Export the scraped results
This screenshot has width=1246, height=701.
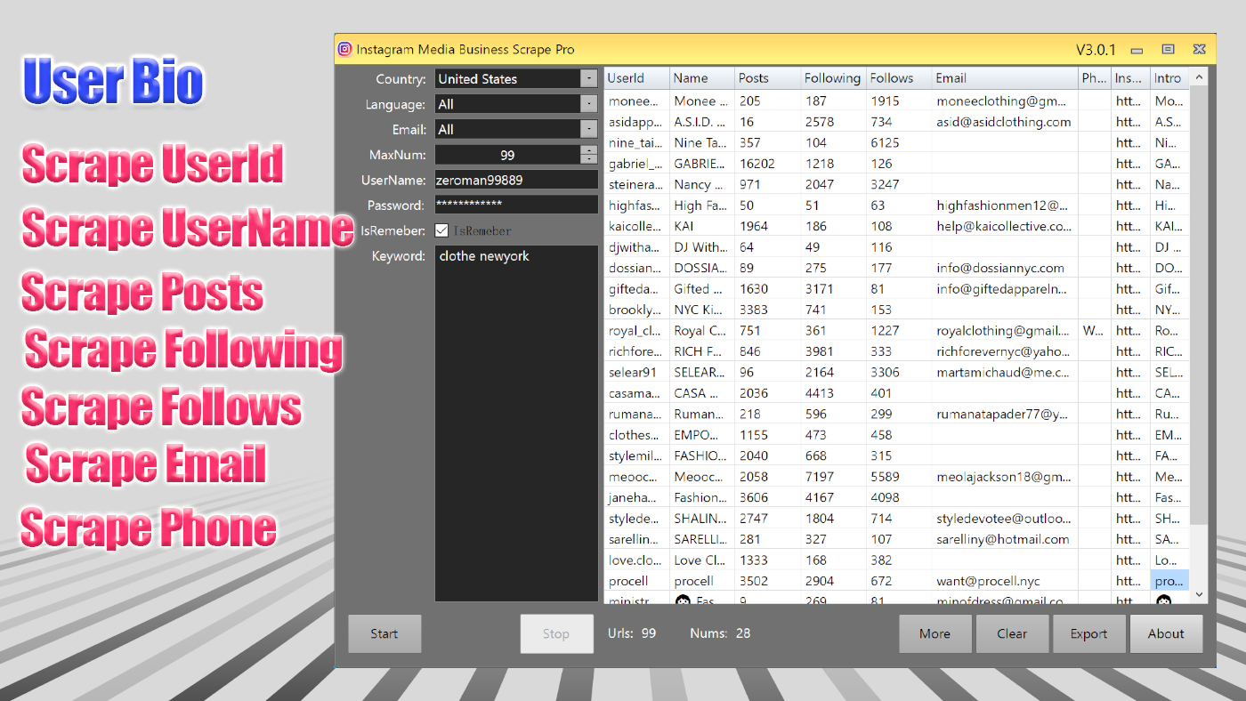coord(1089,633)
